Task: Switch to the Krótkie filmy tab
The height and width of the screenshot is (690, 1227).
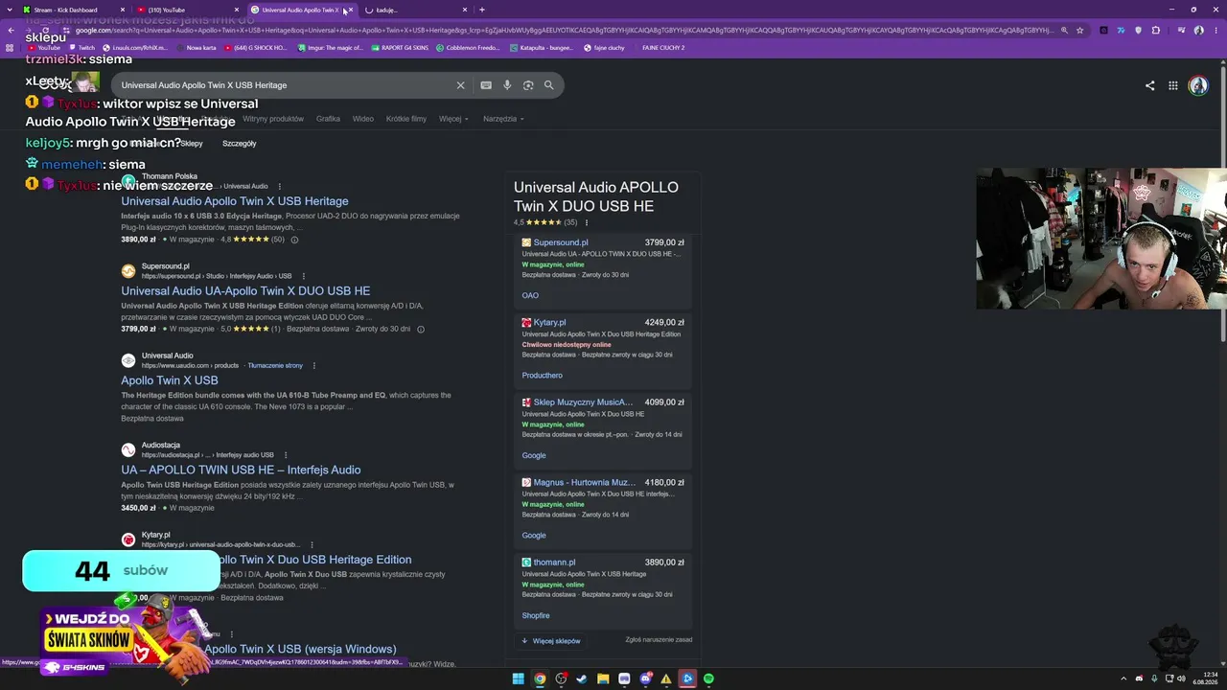Action: click(x=406, y=119)
